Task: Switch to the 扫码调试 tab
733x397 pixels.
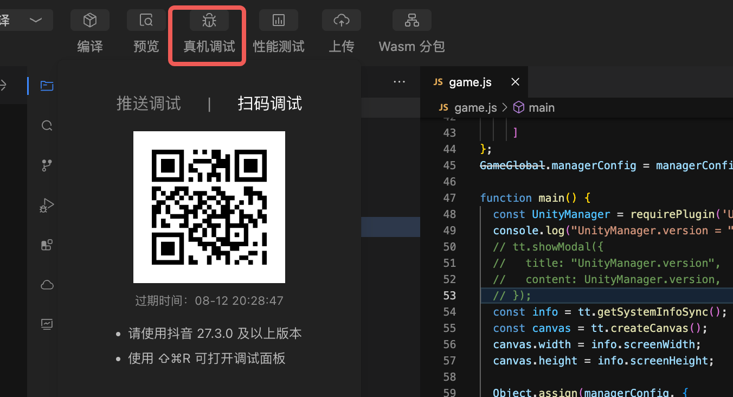Action: point(270,104)
